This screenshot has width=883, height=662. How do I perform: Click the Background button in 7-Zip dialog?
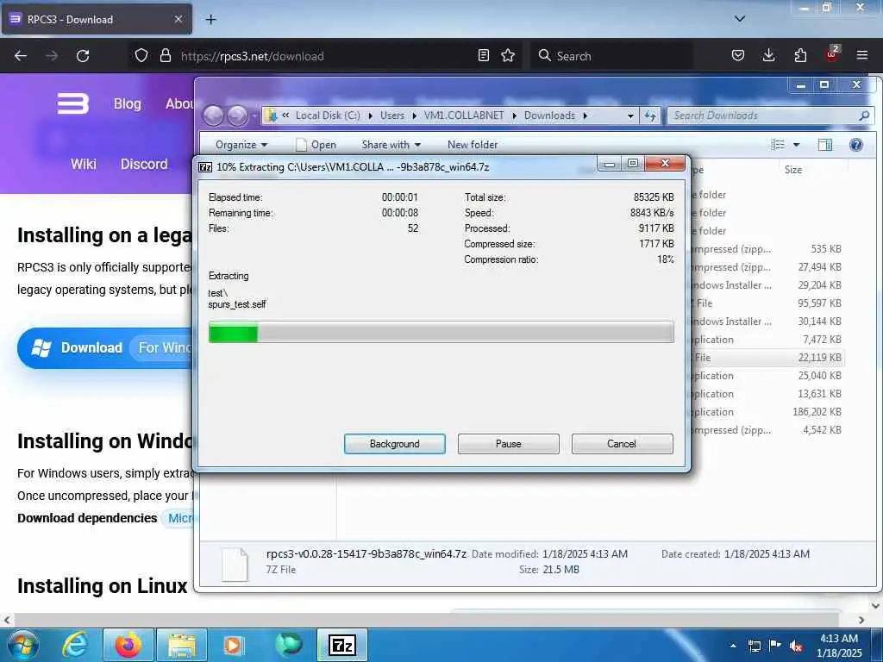click(394, 444)
